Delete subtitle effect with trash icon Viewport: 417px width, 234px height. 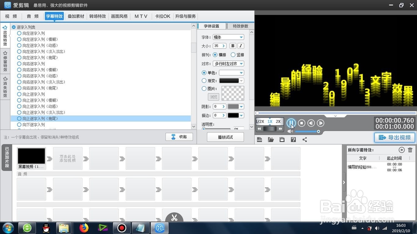click(x=410, y=150)
